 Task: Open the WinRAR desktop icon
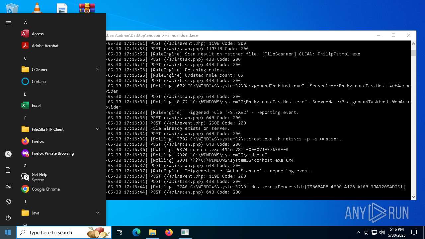(x=87, y=8)
